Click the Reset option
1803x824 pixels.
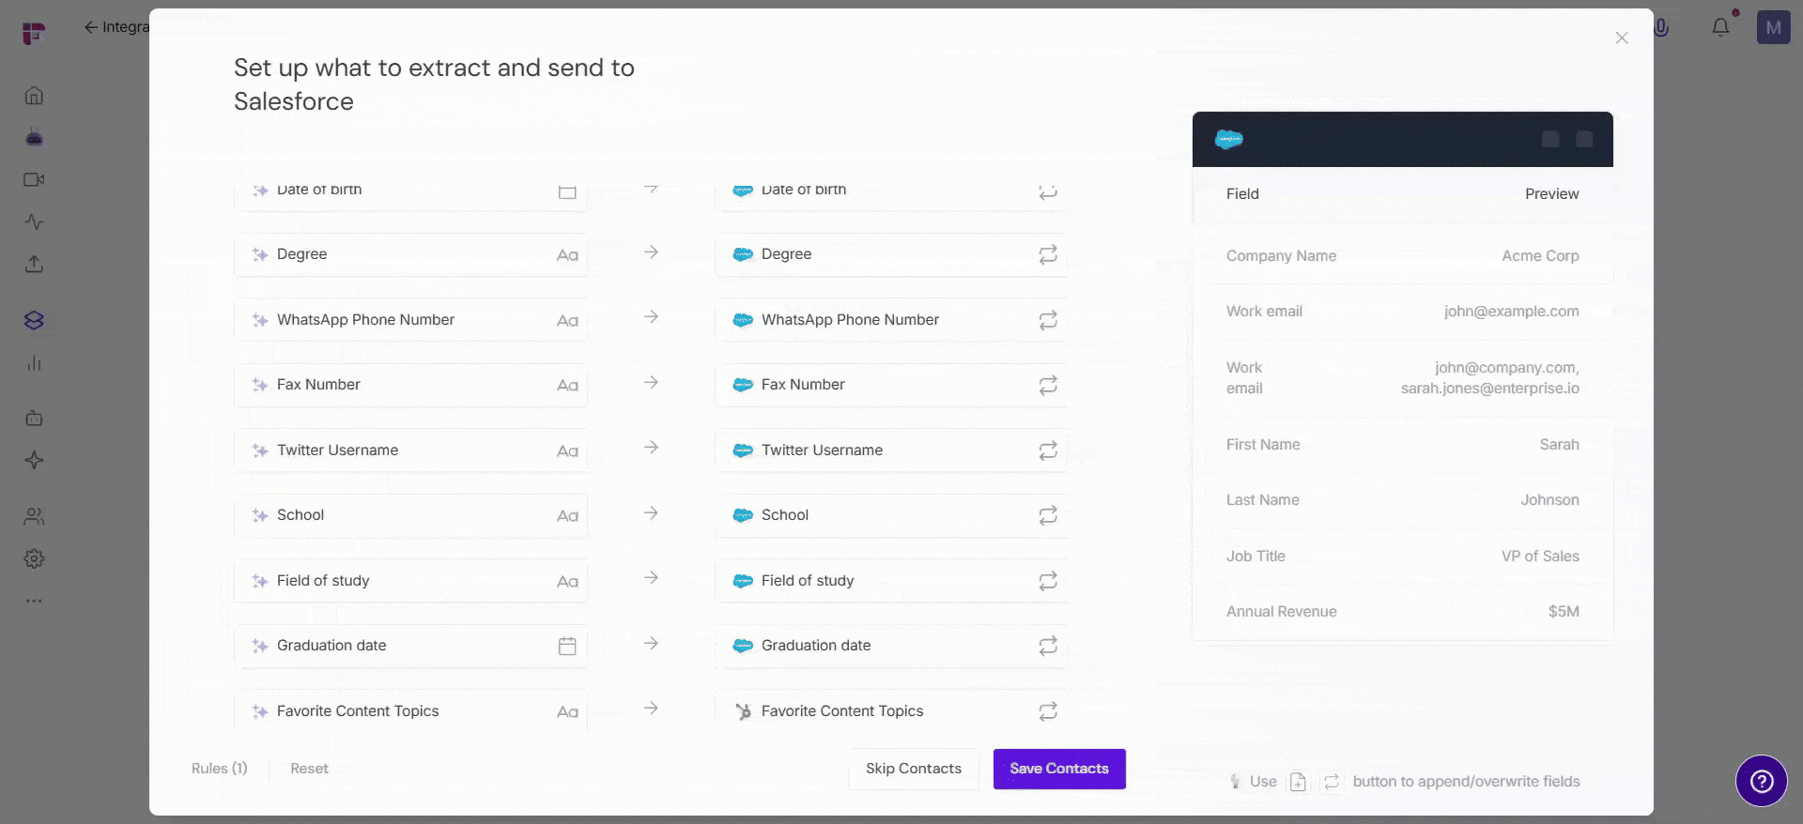coord(309,769)
